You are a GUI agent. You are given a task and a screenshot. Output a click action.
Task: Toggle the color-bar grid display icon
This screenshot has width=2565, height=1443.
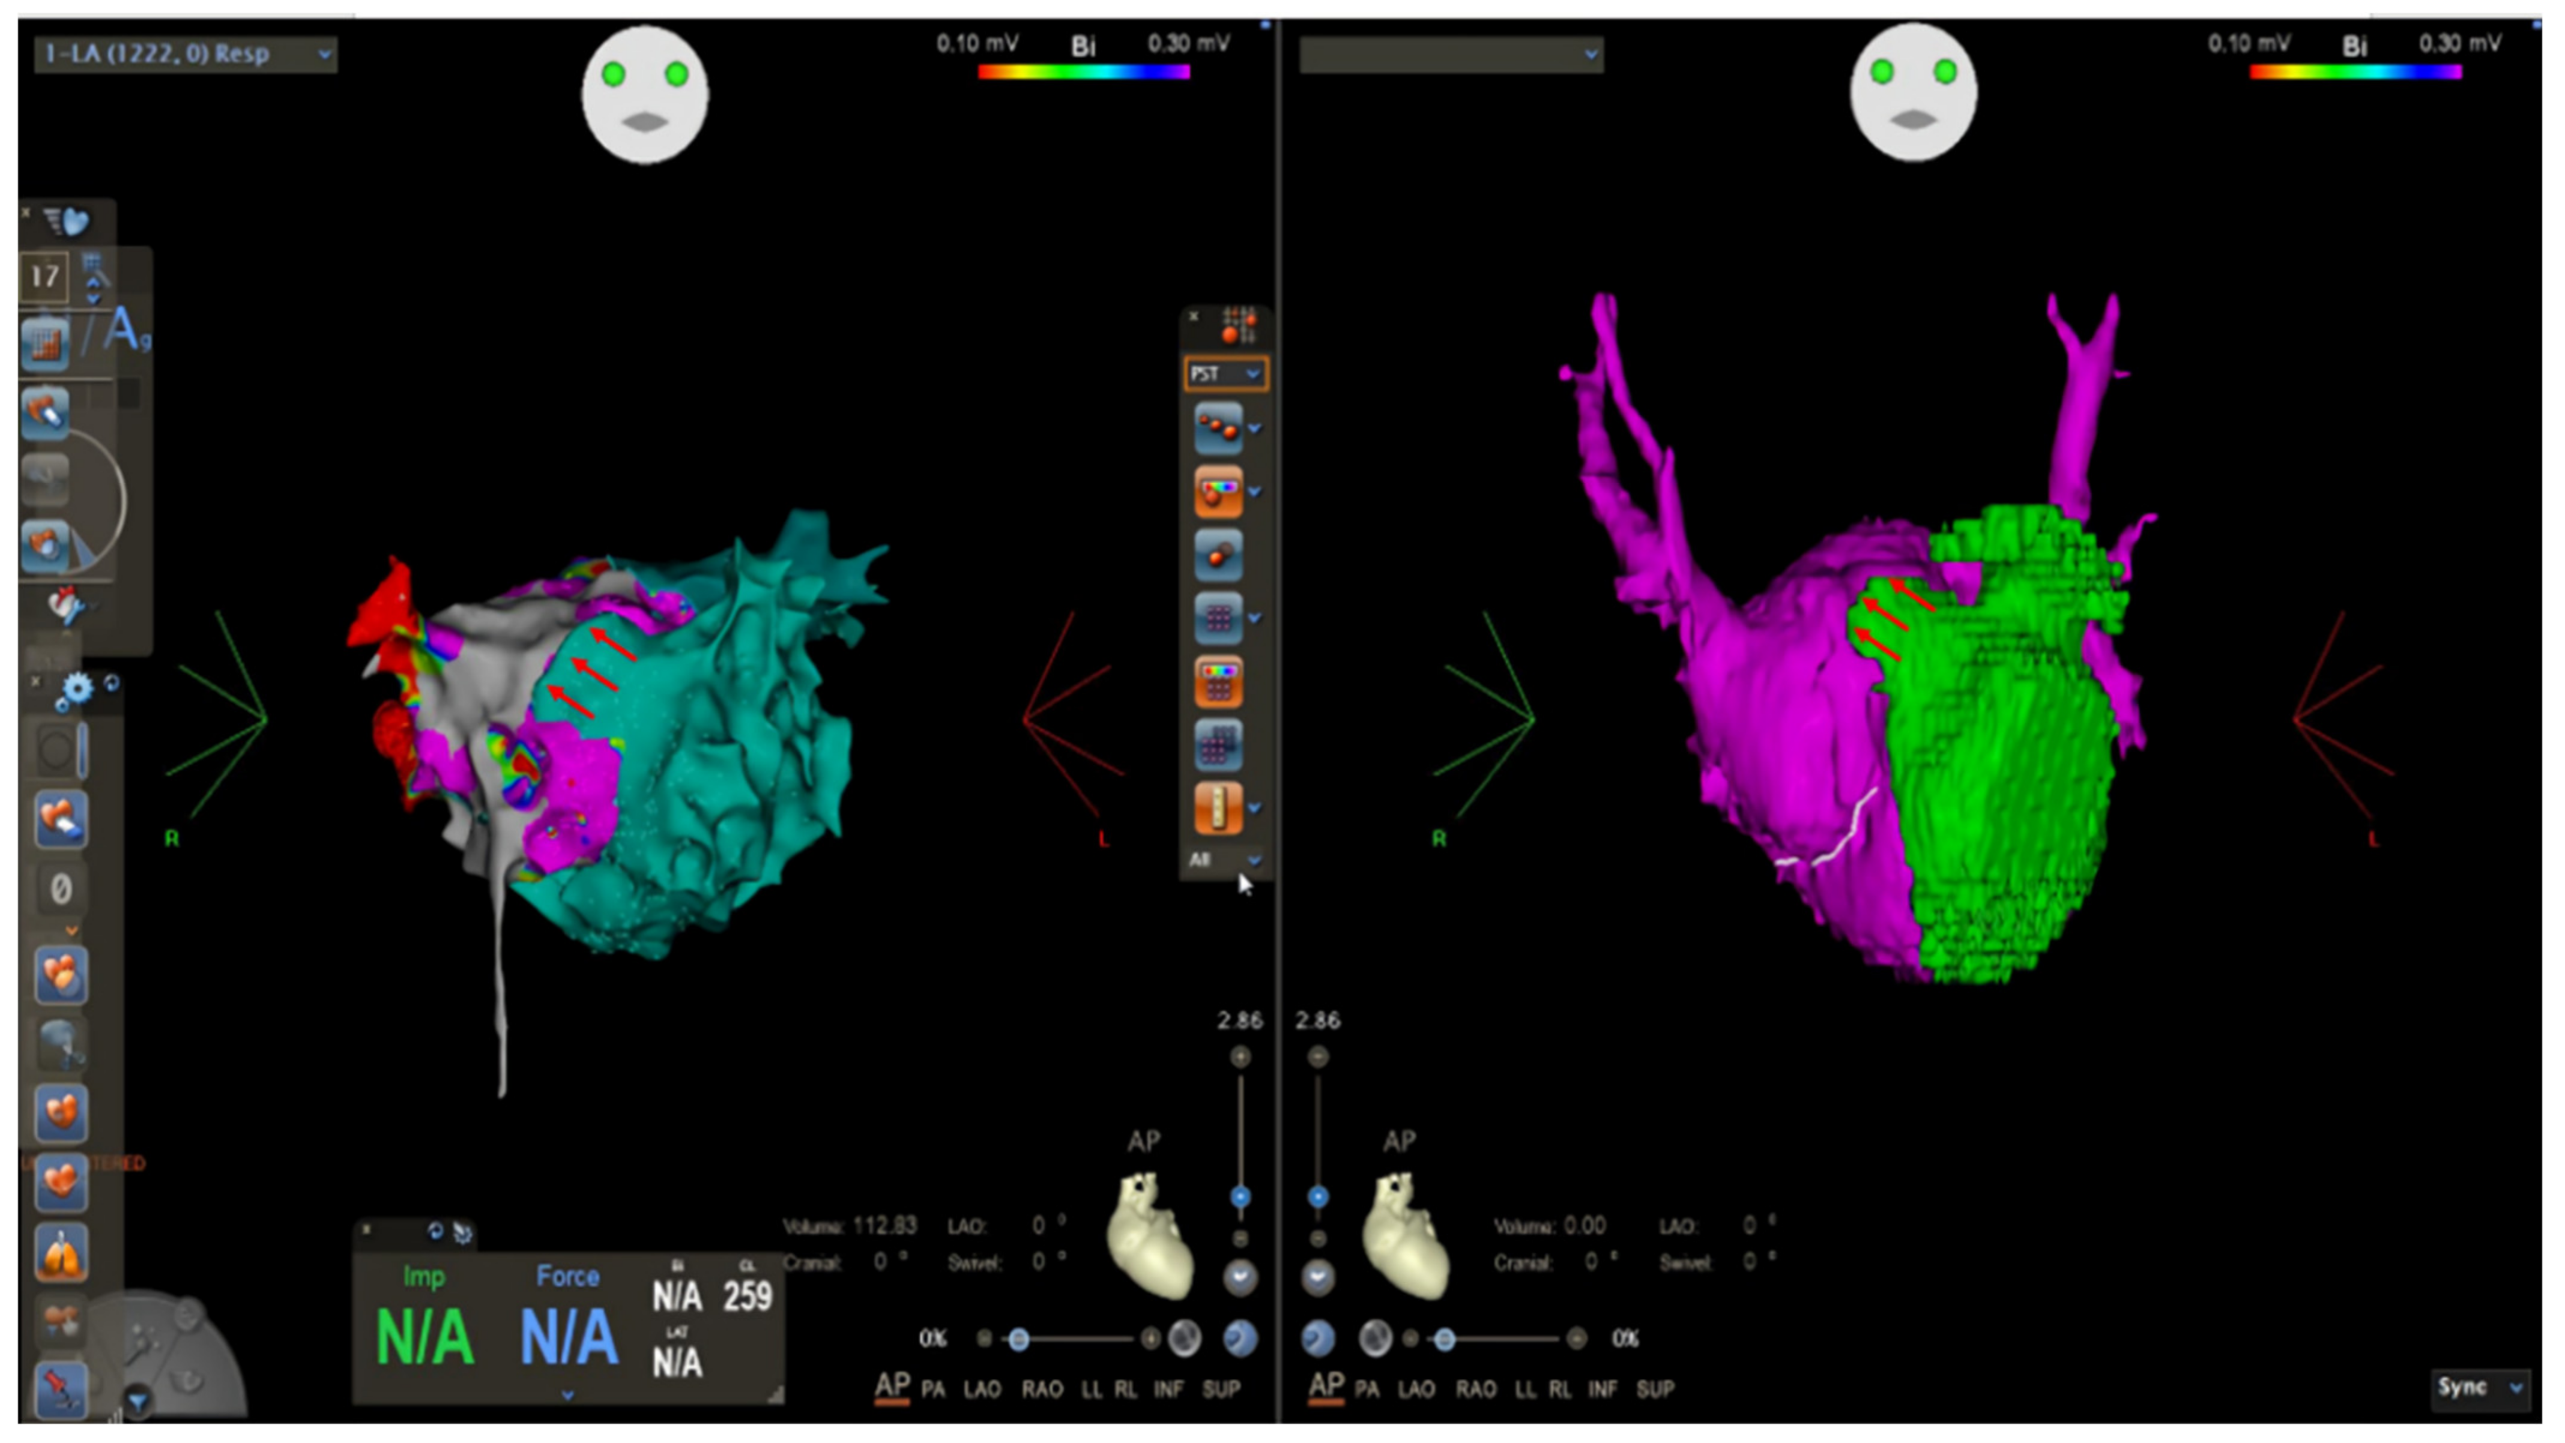(1218, 682)
